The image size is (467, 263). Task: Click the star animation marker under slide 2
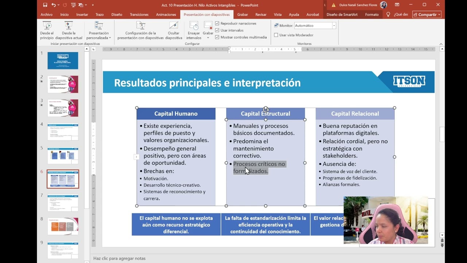tap(42, 81)
